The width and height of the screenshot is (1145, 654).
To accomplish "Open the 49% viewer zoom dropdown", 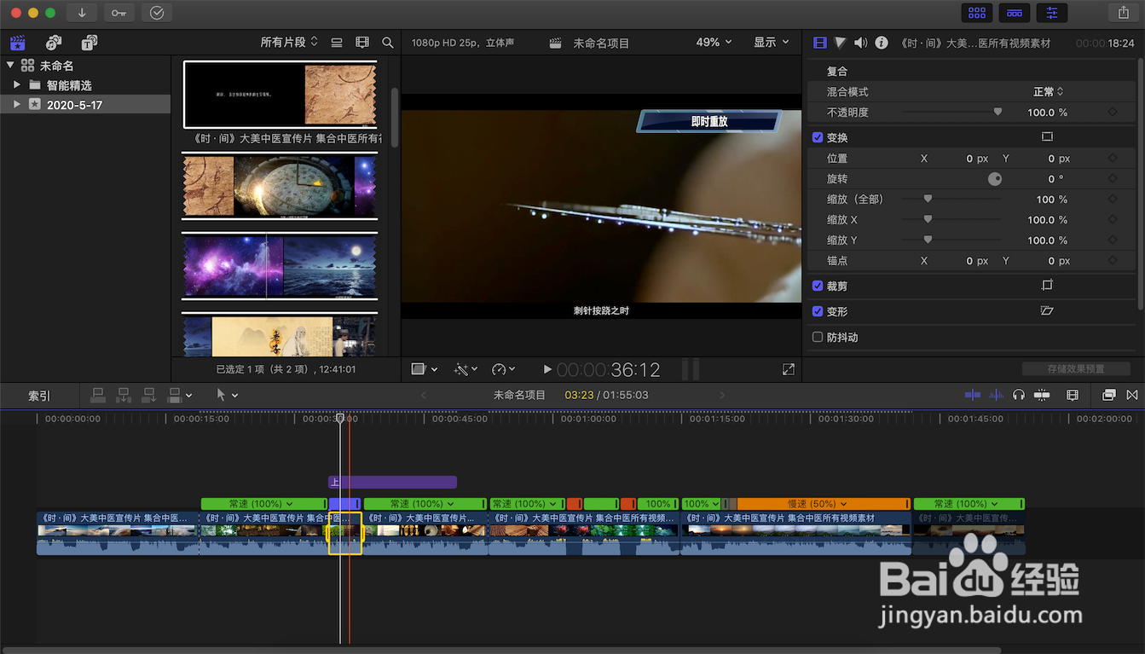I will [714, 42].
